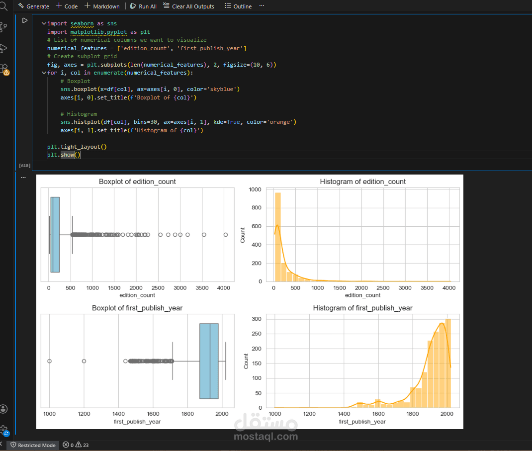Run All notebook cells
Screen dimensions: 532x451
[x=144, y=6]
